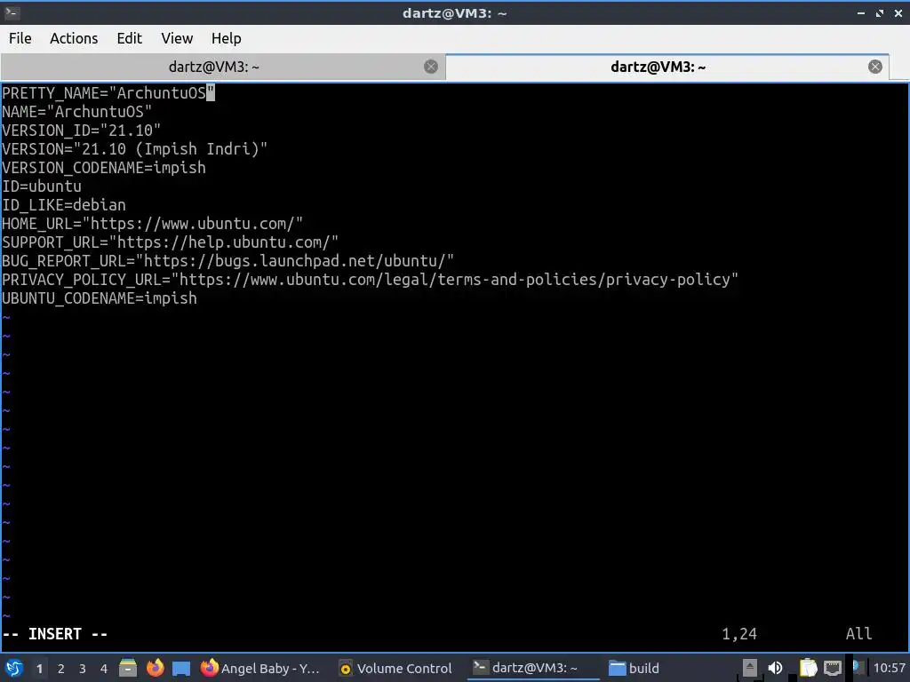Click the network connection tray icon
This screenshot has width=910, height=682.
[832, 668]
